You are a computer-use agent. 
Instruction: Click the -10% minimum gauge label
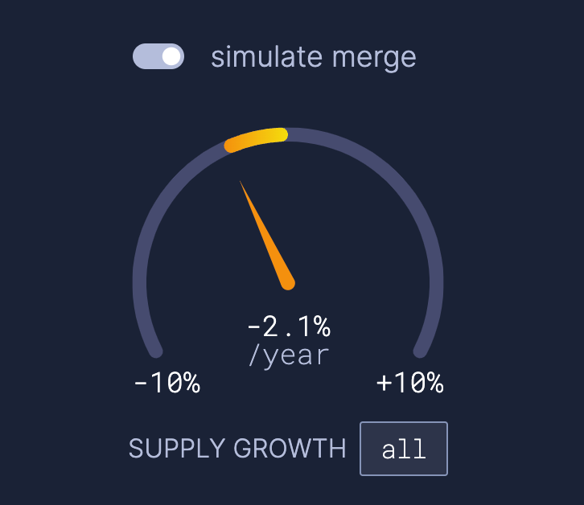(167, 384)
